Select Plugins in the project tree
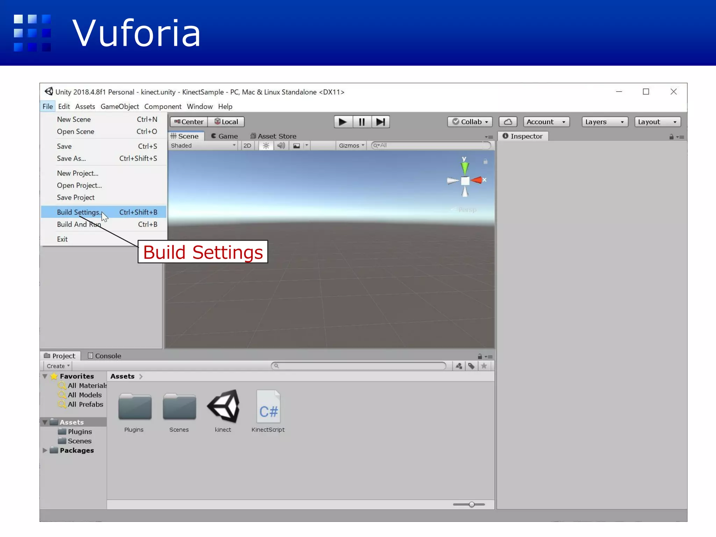The width and height of the screenshot is (716, 537). 75,431
